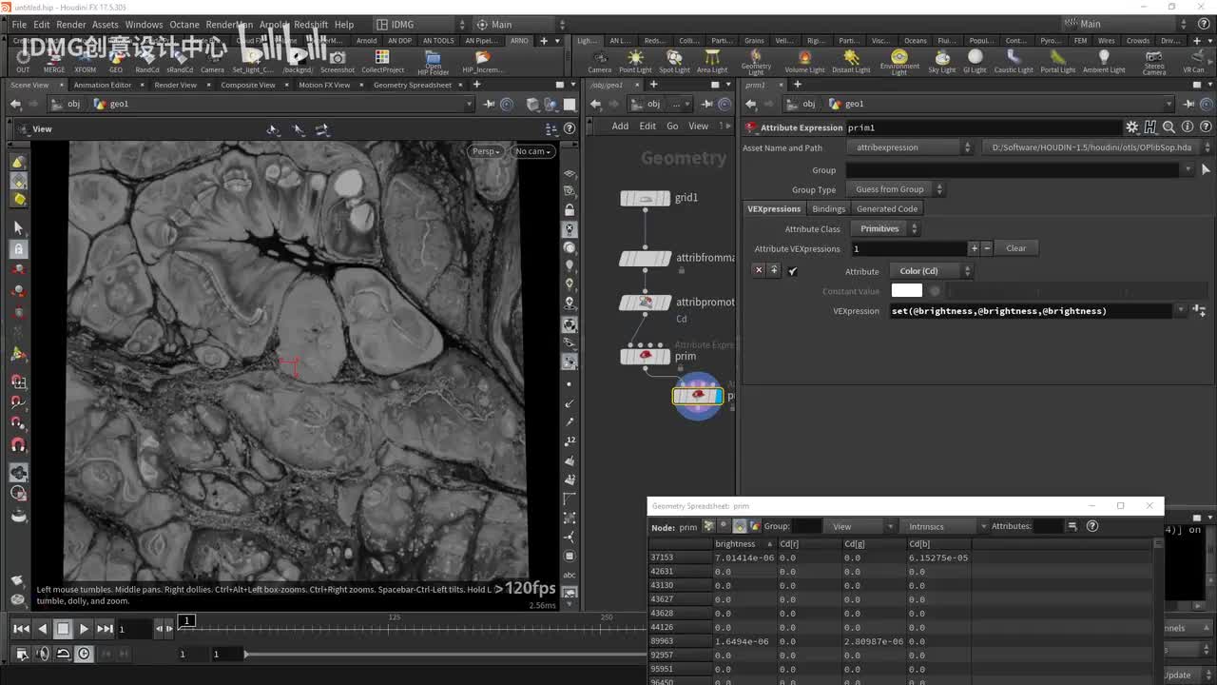Image resolution: width=1217 pixels, height=685 pixels.
Task: Toggle the realtime playback clock button
Action: 84,654
